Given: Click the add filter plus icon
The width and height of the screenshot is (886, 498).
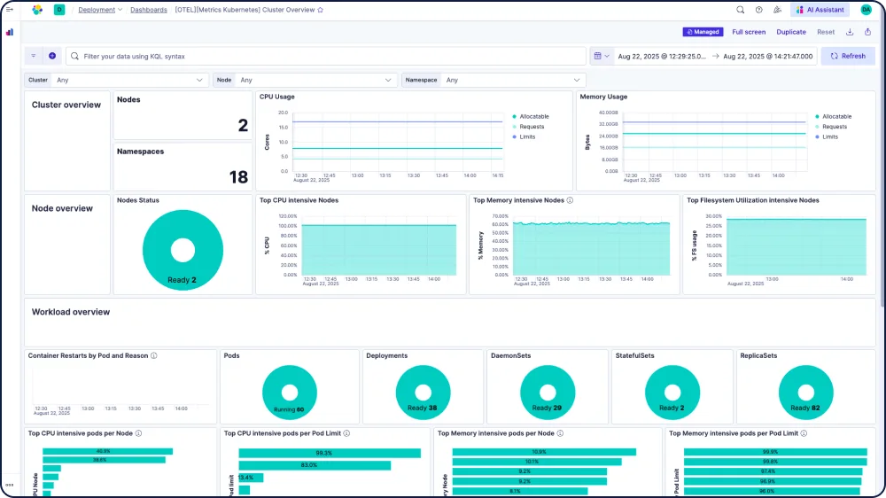Looking at the screenshot, I should (x=52, y=56).
